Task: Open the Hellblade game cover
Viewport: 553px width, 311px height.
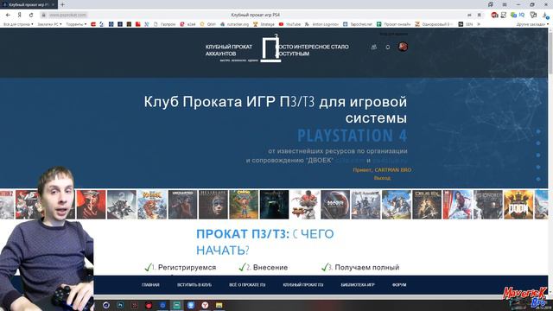Action: pos(213,205)
